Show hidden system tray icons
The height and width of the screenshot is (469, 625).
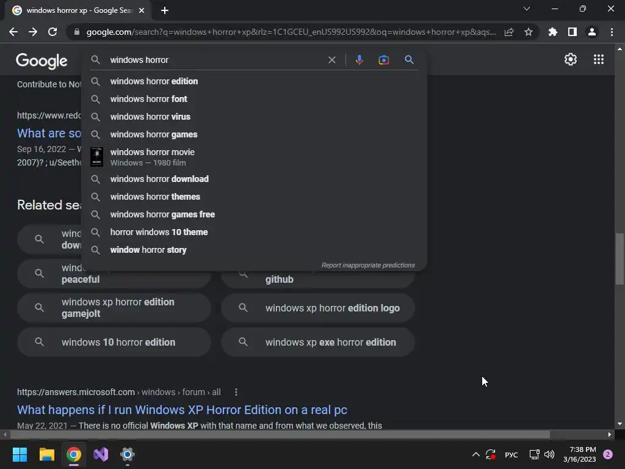click(x=476, y=454)
